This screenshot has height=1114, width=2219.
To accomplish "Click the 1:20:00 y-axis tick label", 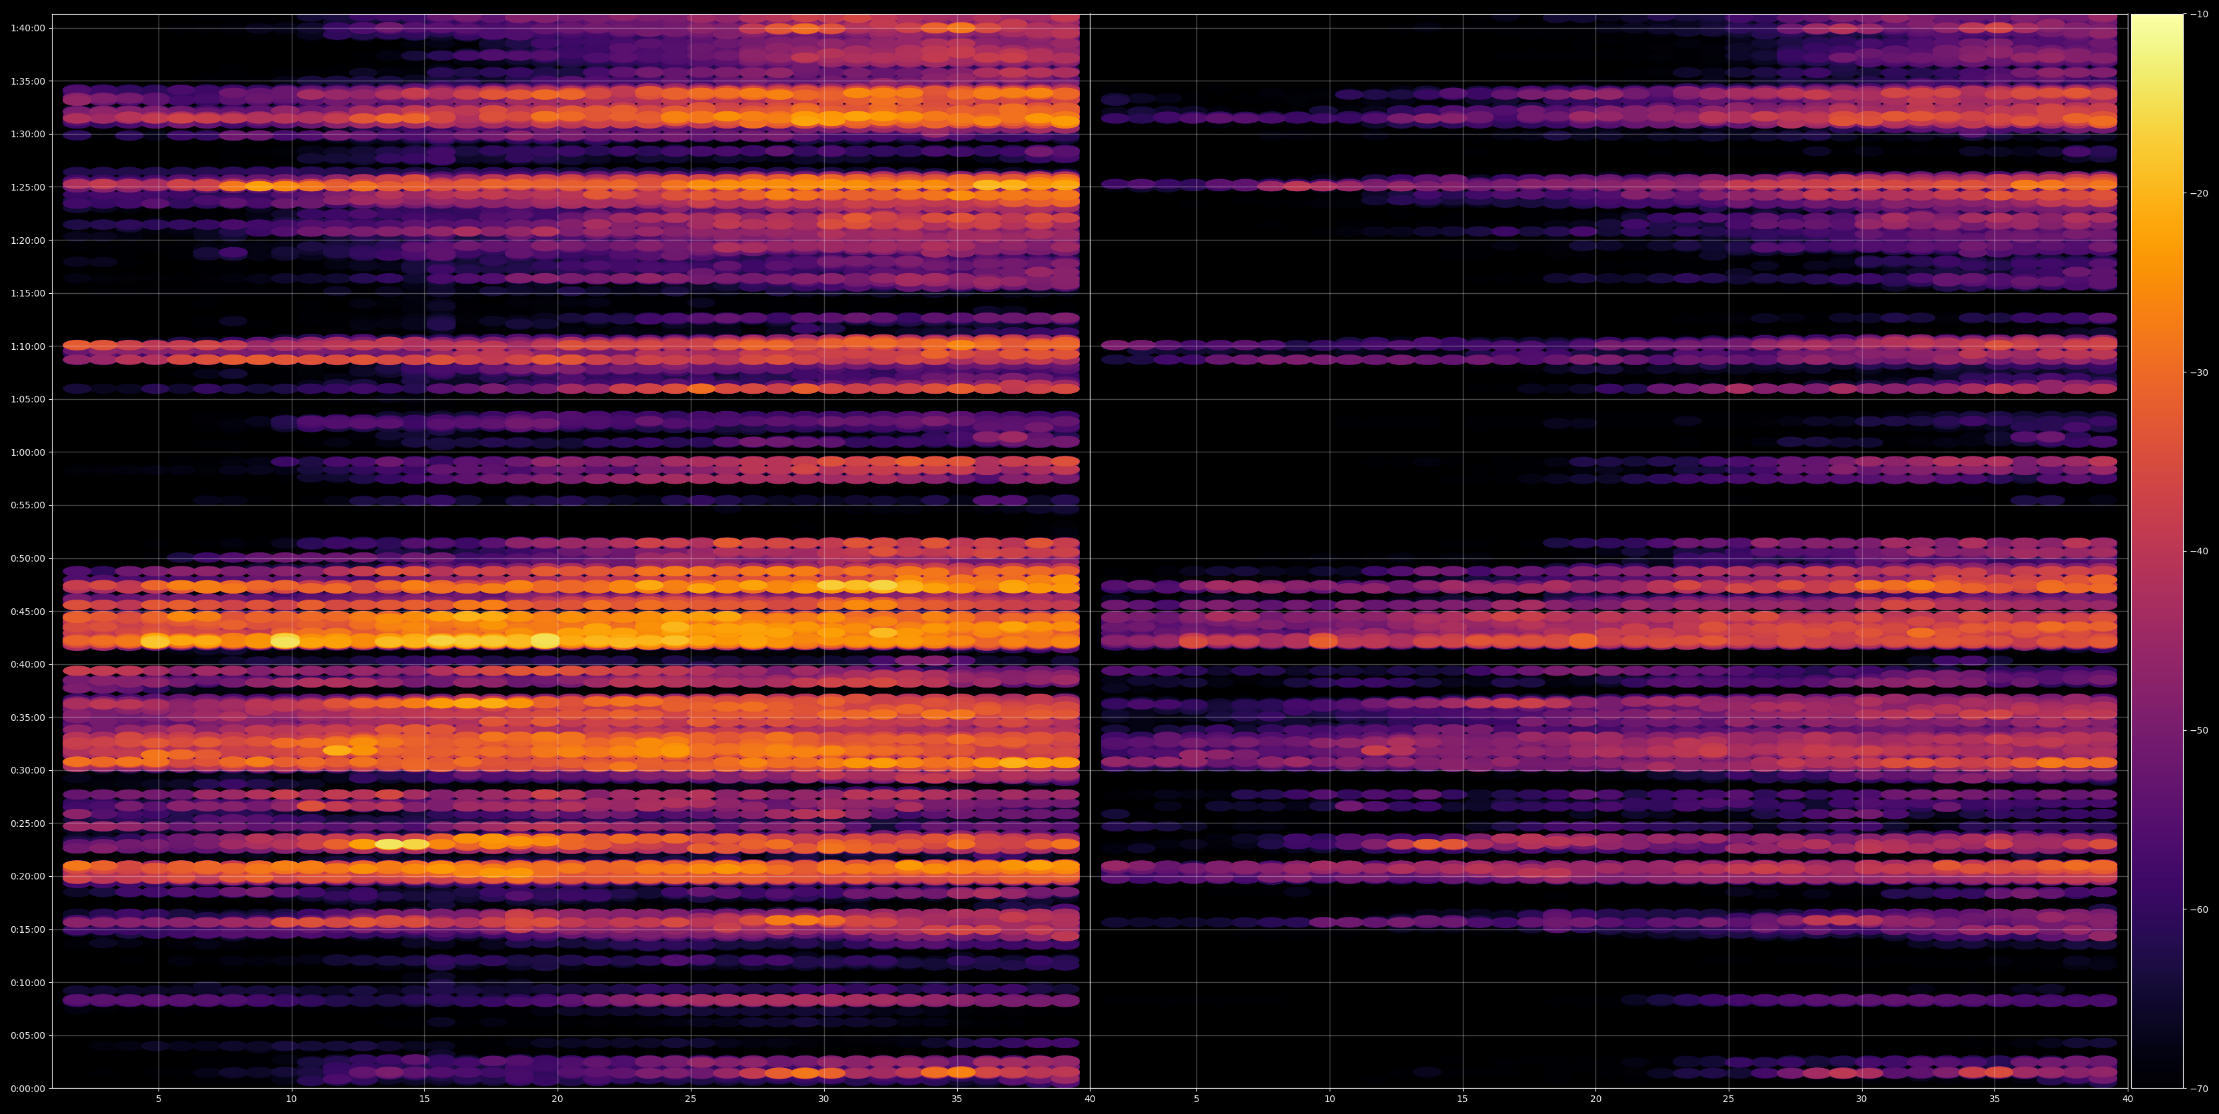I will coord(27,241).
